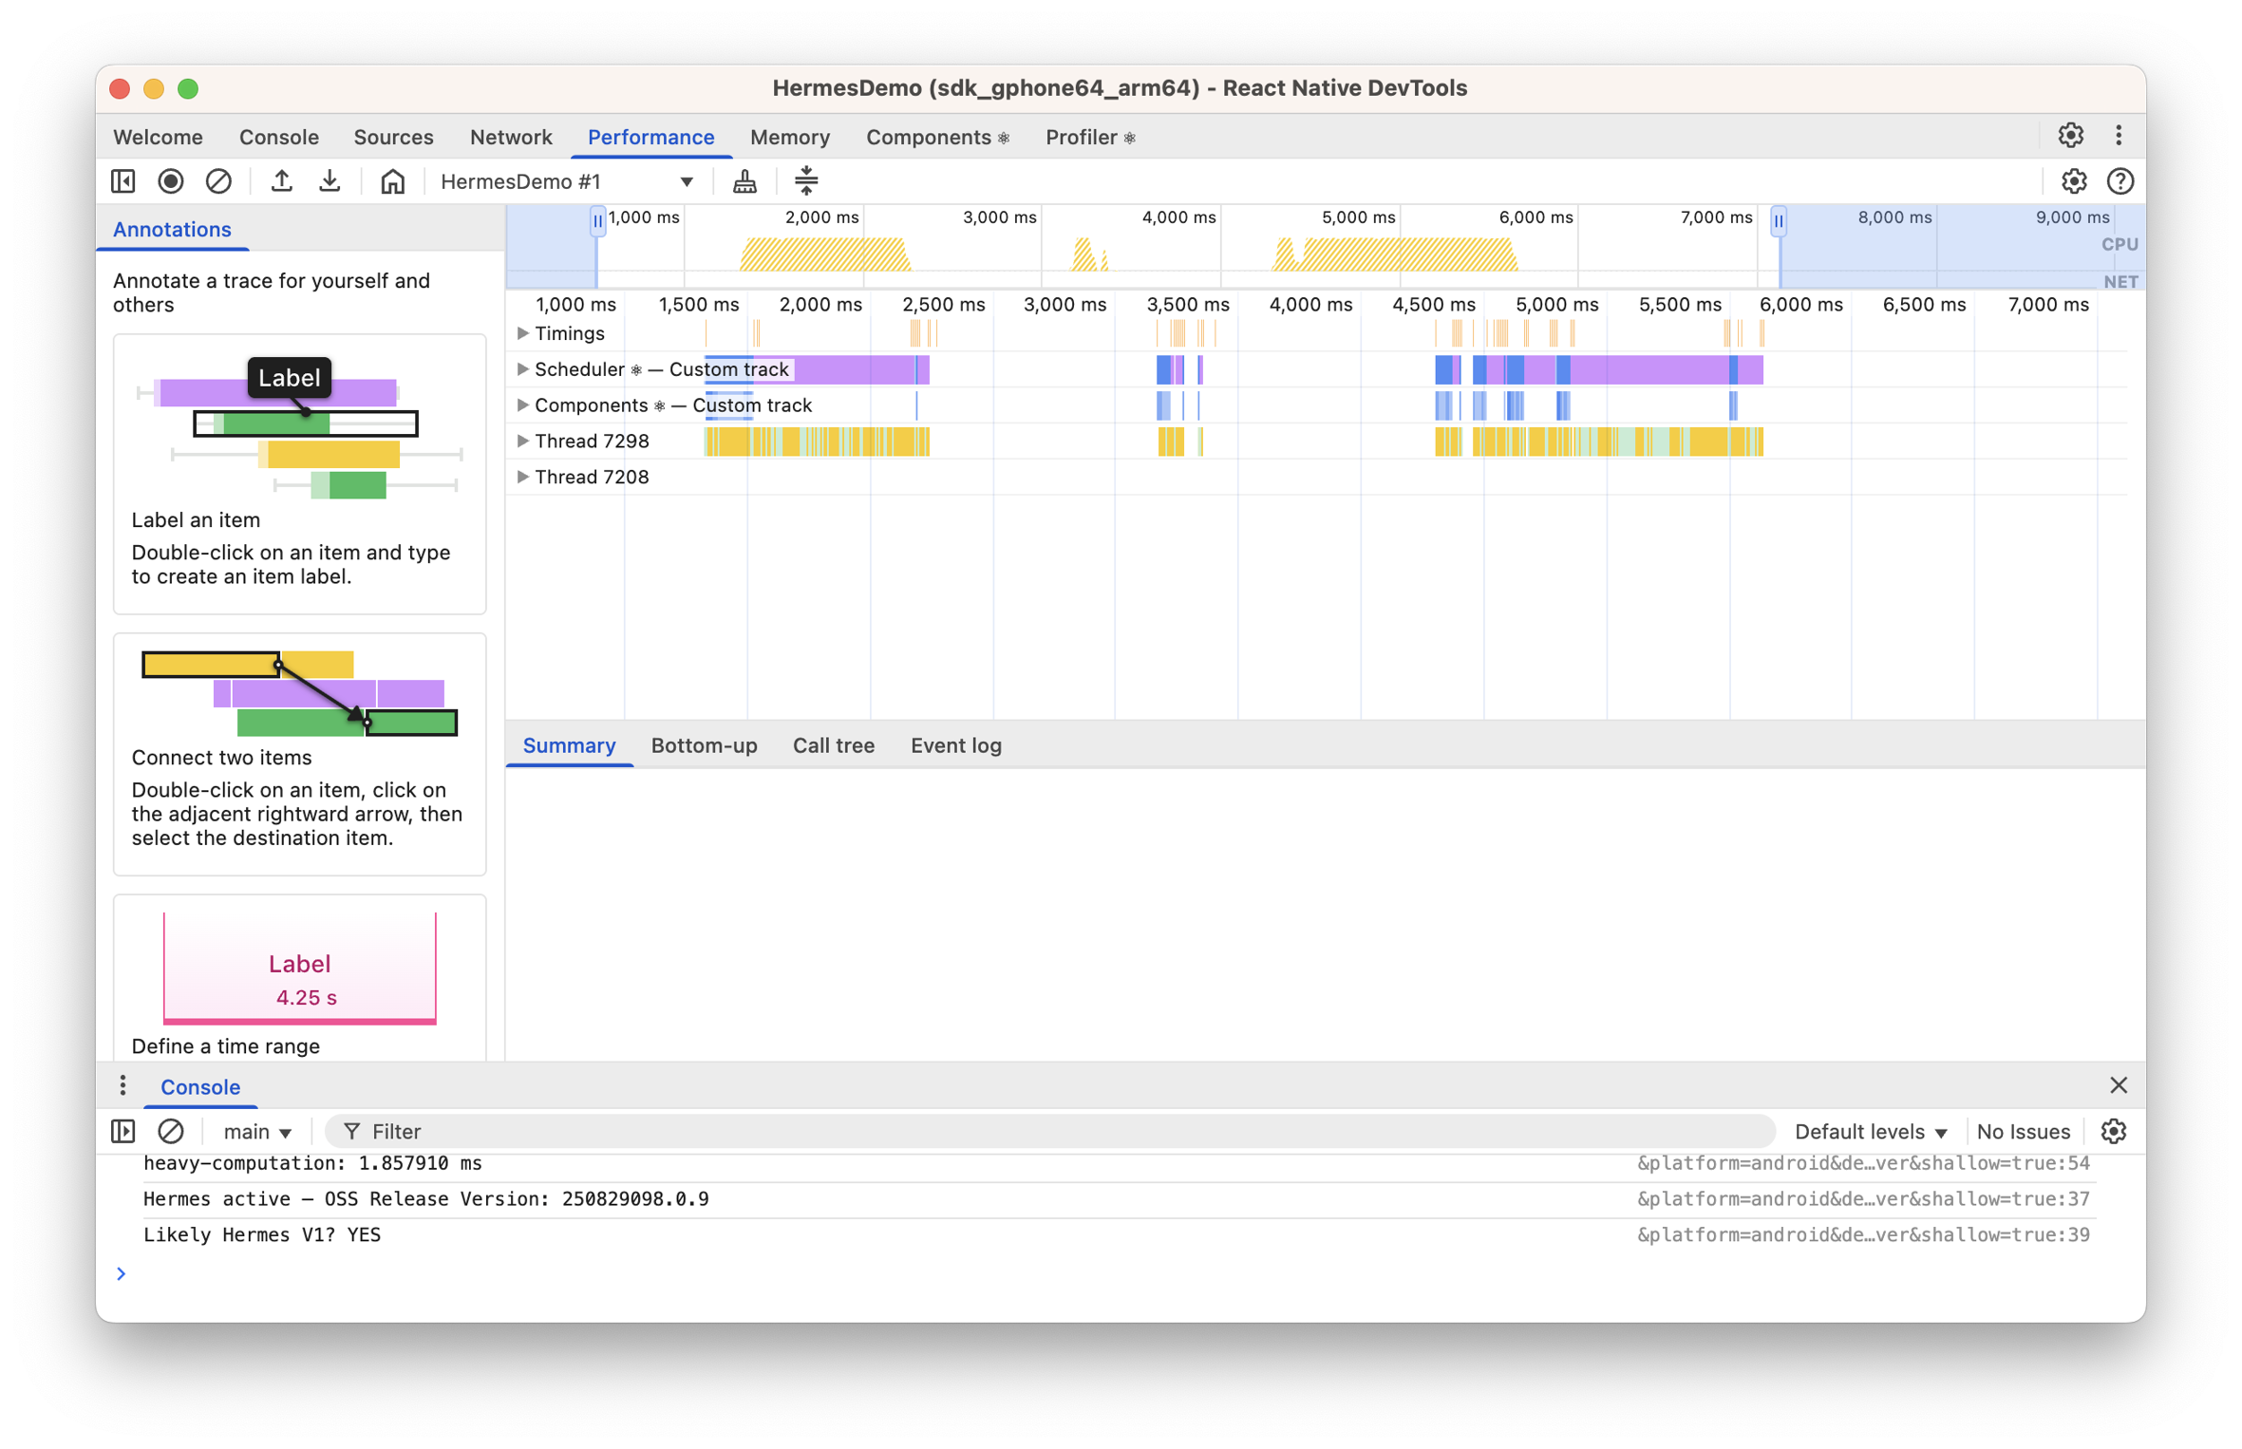
Task: Expand the Thread 7298 track
Action: pos(522,441)
